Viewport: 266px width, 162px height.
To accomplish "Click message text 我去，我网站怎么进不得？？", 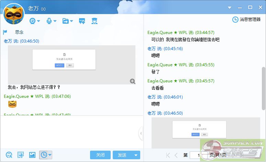I will click(34, 87).
